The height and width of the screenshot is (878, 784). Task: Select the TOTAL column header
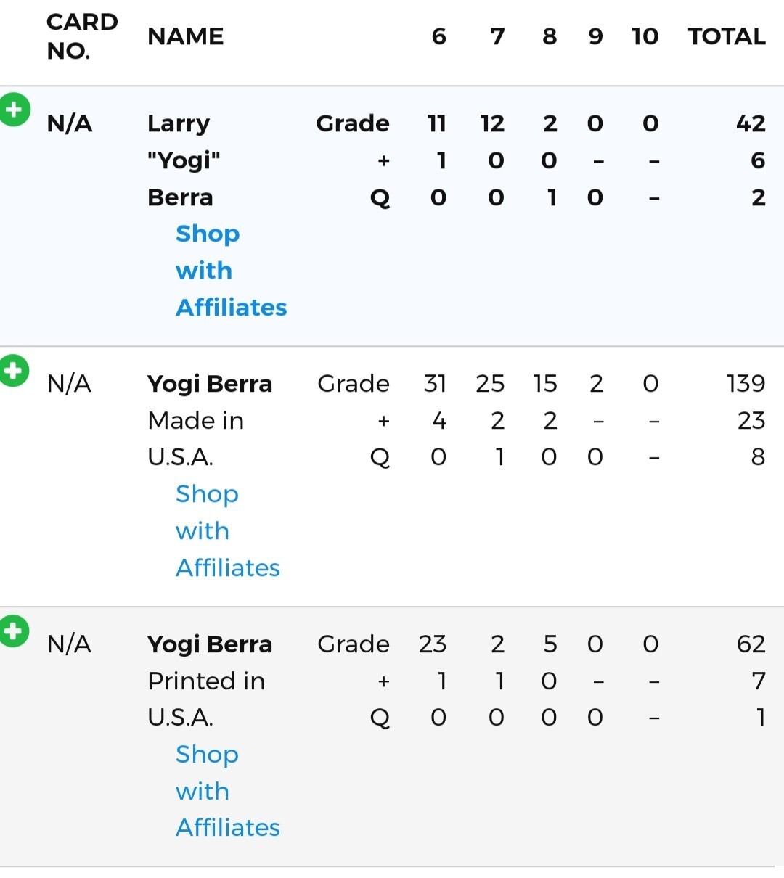click(726, 36)
